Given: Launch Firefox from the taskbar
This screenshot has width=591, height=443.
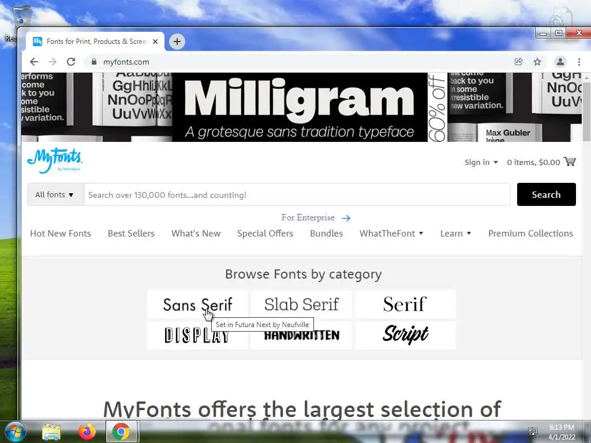Looking at the screenshot, I should pyautogui.click(x=87, y=431).
